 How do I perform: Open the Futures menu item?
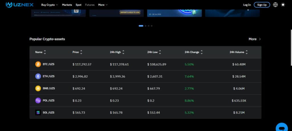coord(90,5)
